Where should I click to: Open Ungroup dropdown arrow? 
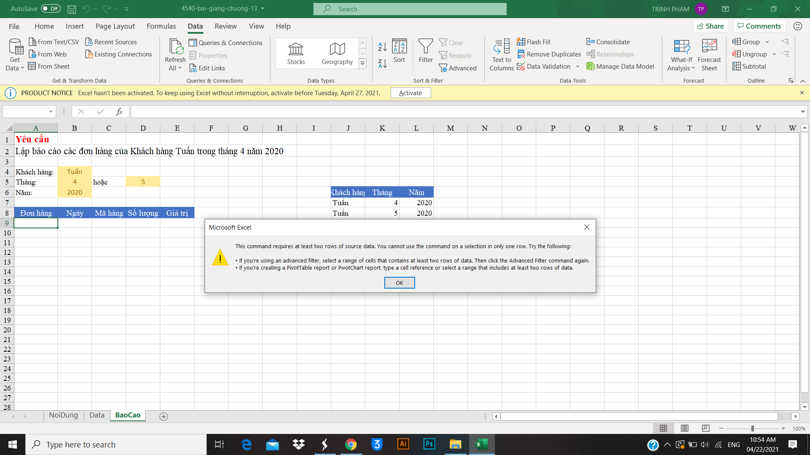[x=774, y=54]
